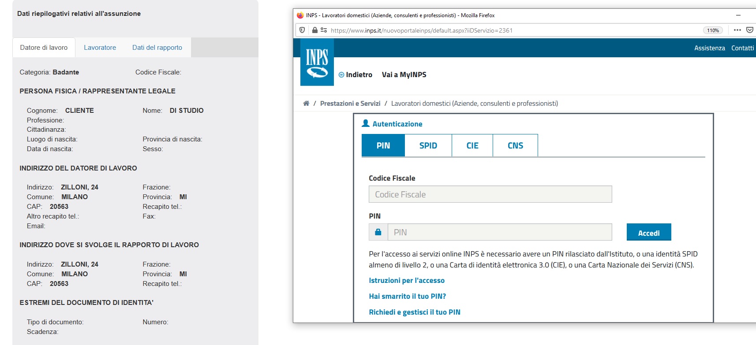Click the Email label in employer address
Screen dimensions: 756x345
coord(36,226)
